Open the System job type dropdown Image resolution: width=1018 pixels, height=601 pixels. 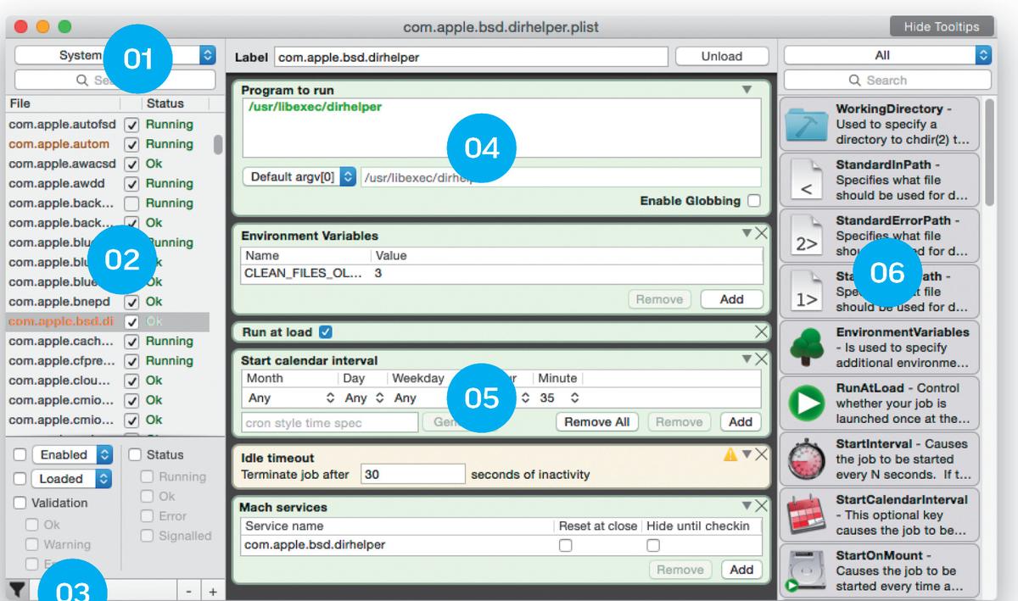click(x=115, y=55)
